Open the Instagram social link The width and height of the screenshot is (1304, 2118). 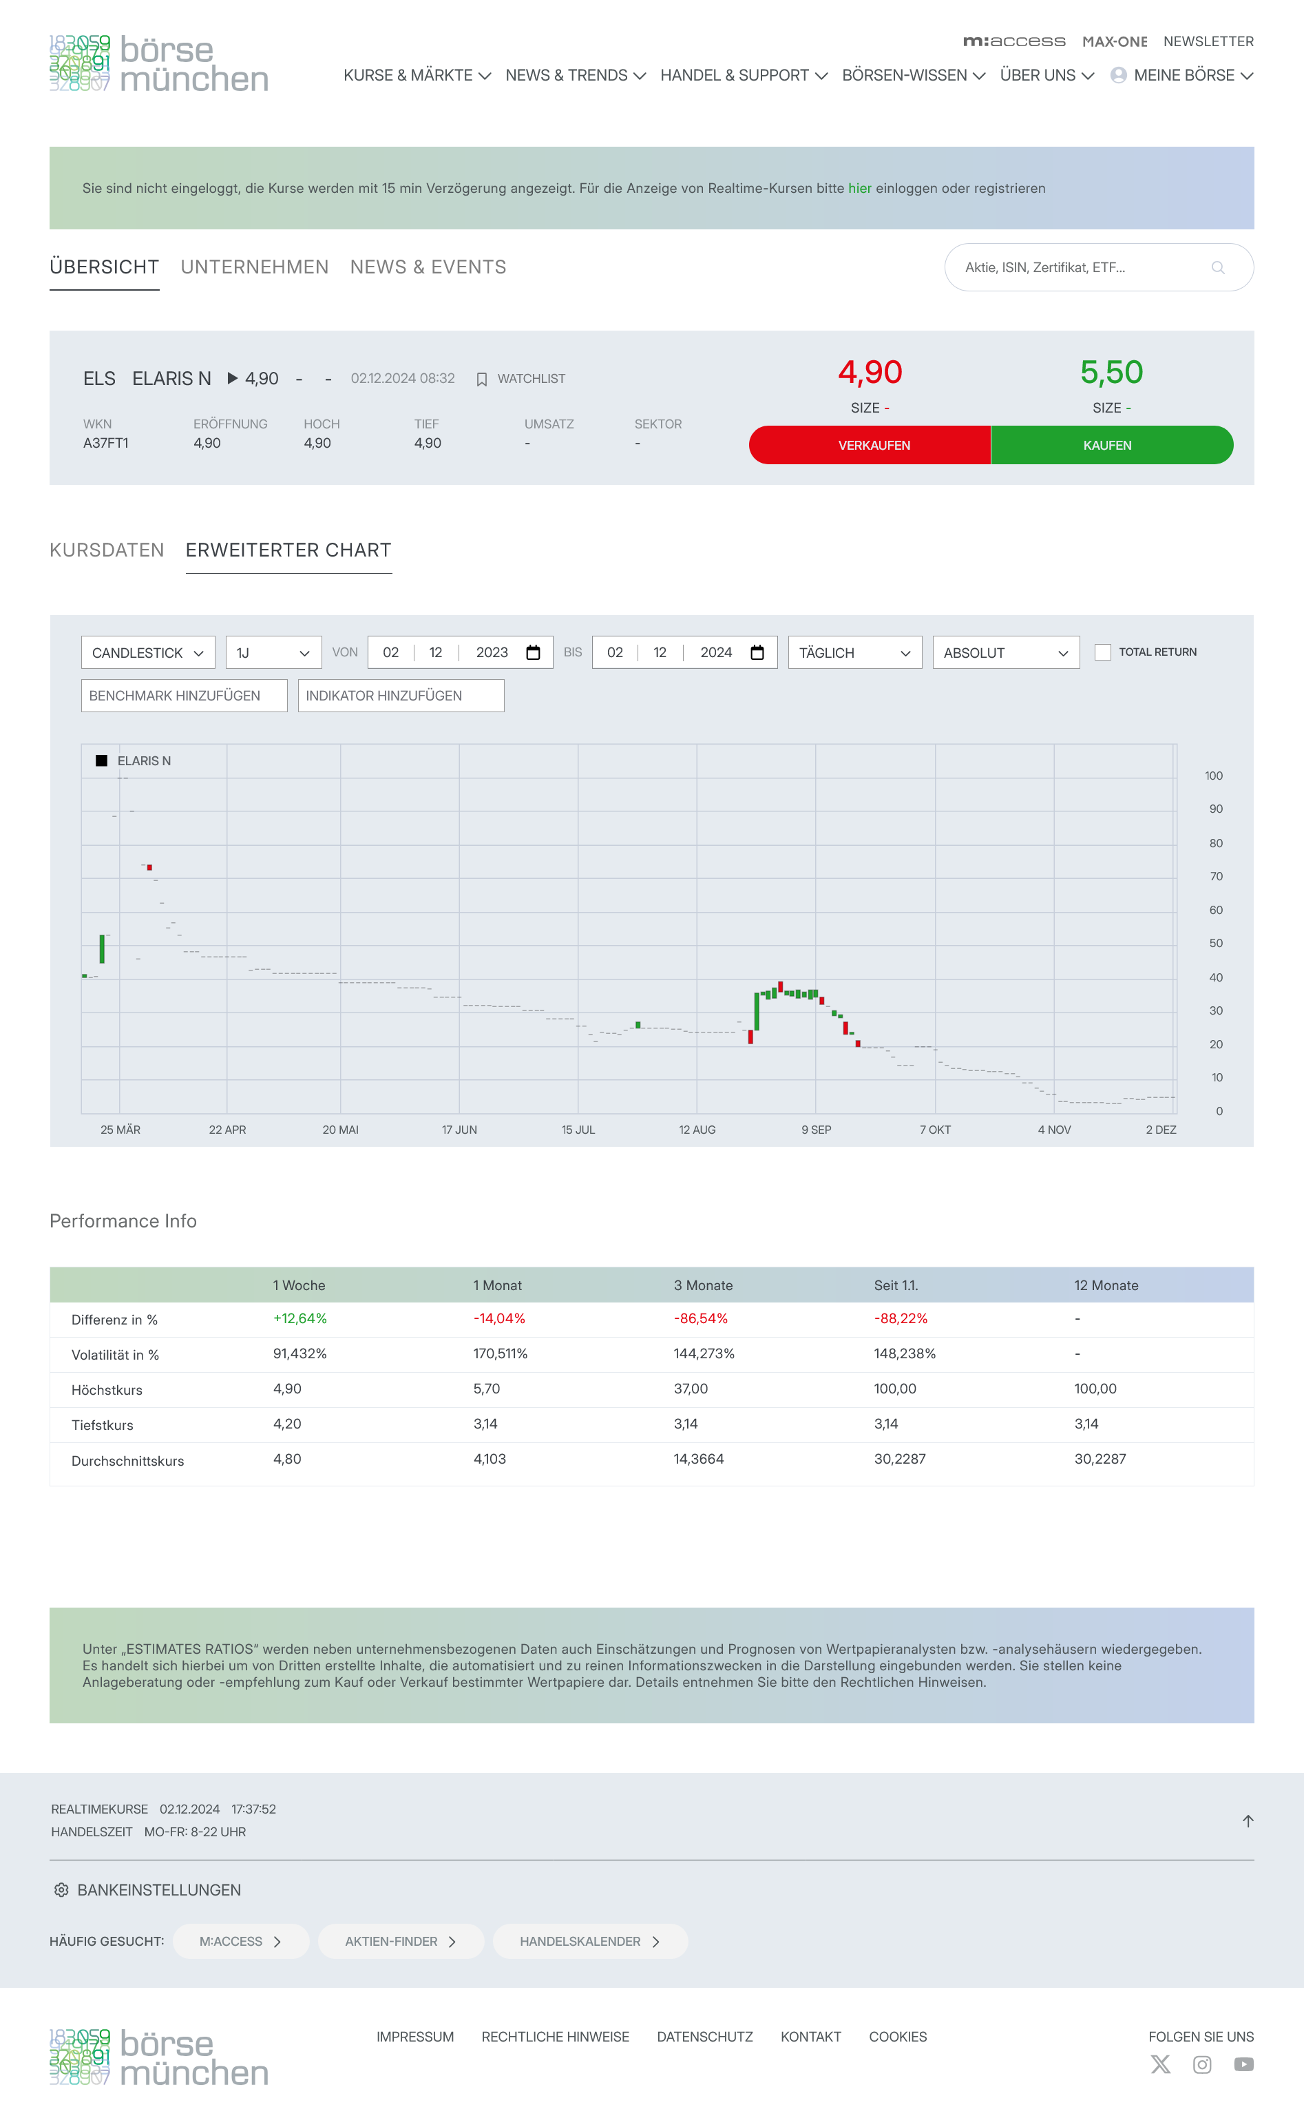1201,2064
